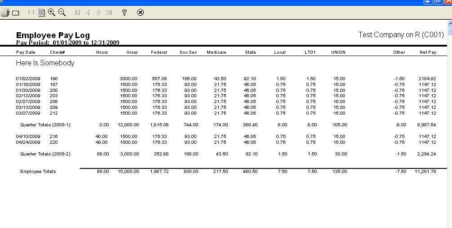
Task: Click pay date 01/30/2009
Action: click(x=28, y=90)
